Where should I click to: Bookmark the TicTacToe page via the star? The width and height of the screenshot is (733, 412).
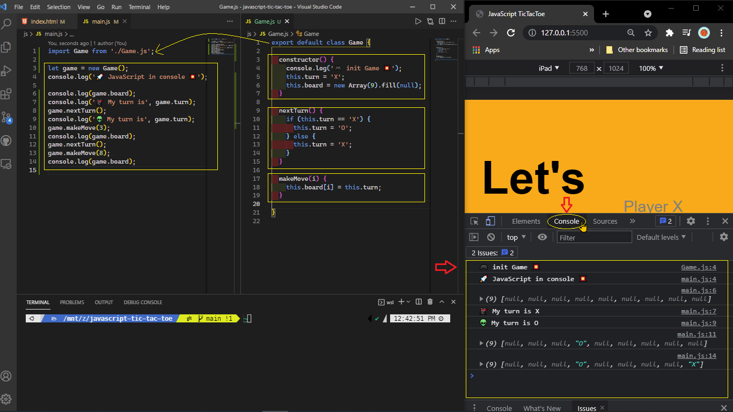pyautogui.click(x=649, y=33)
